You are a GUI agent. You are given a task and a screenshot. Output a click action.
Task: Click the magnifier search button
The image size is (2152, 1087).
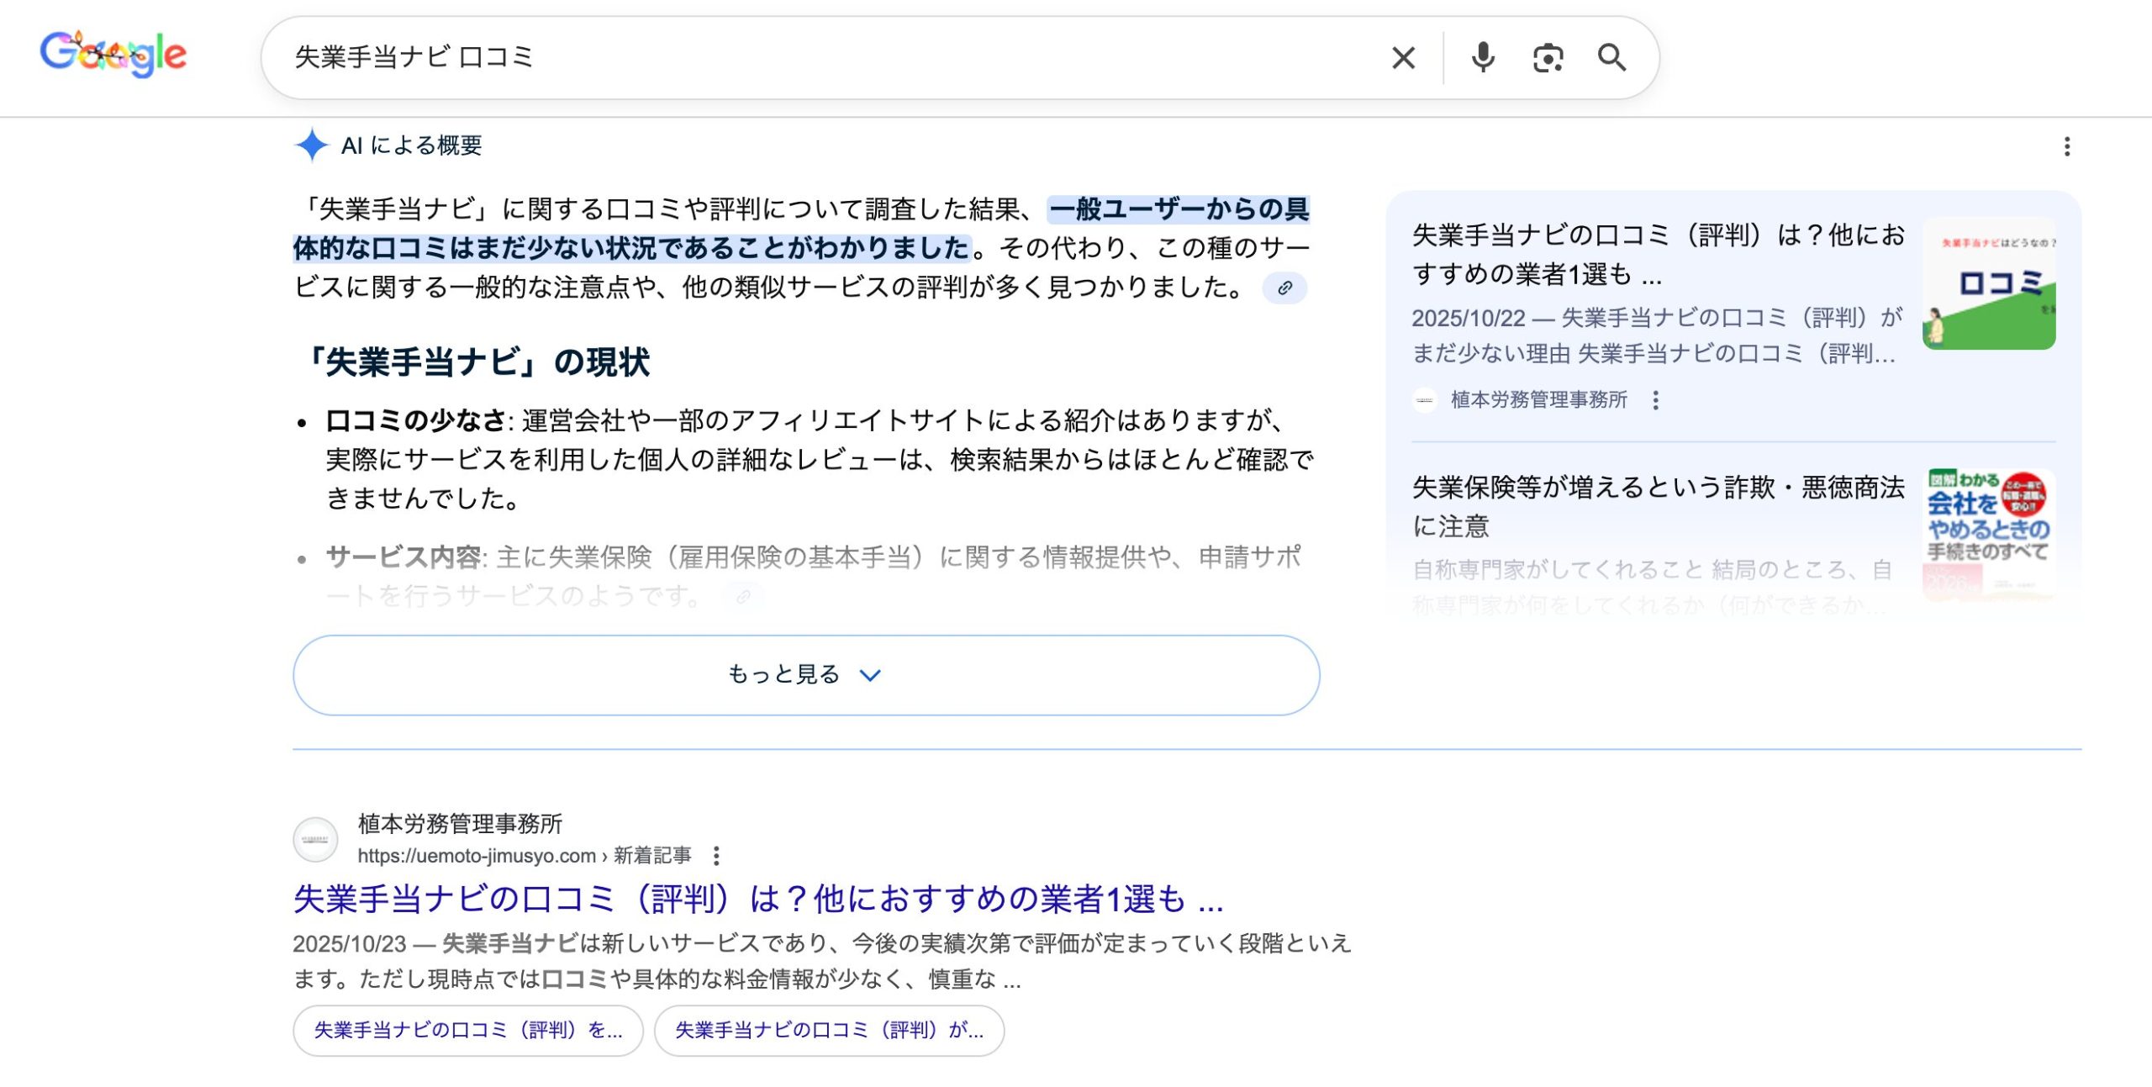pos(1611,57)
